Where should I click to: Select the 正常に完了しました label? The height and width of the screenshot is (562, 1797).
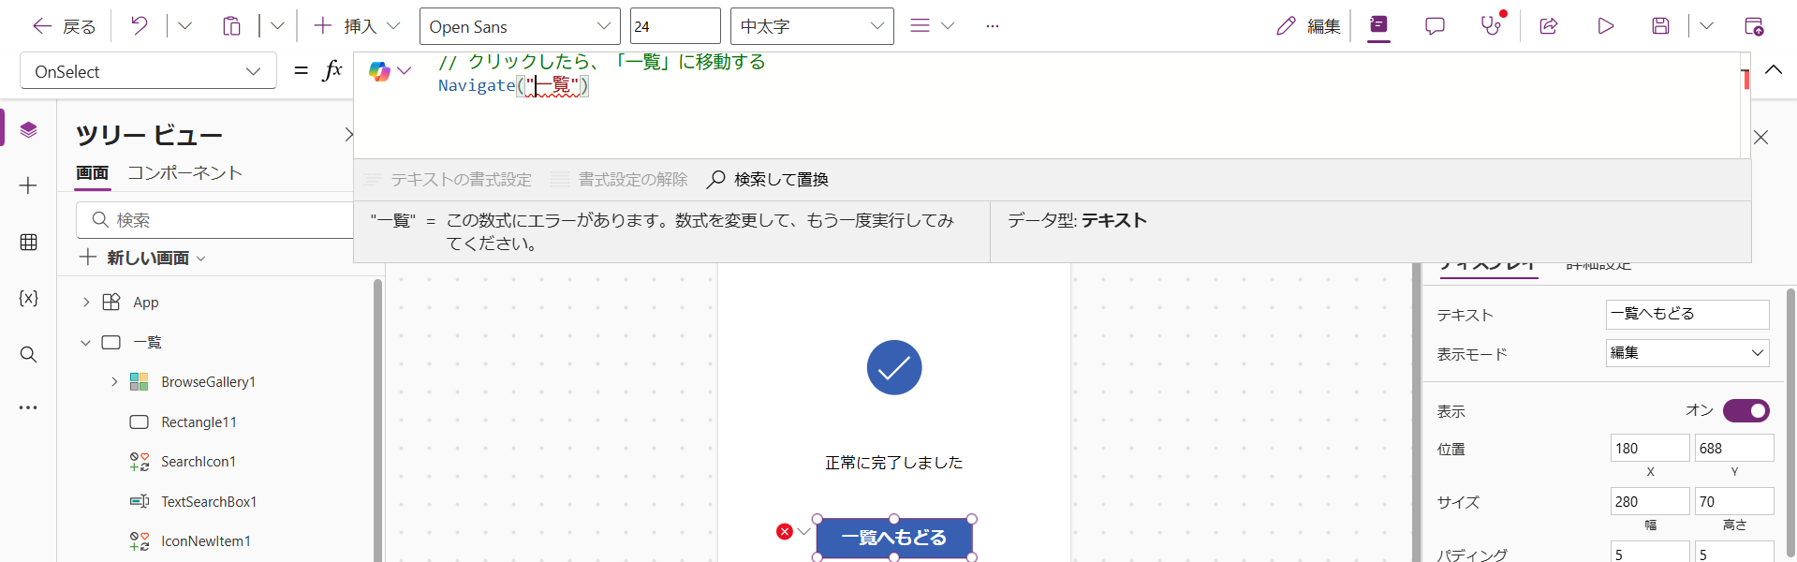click(894, 462)
